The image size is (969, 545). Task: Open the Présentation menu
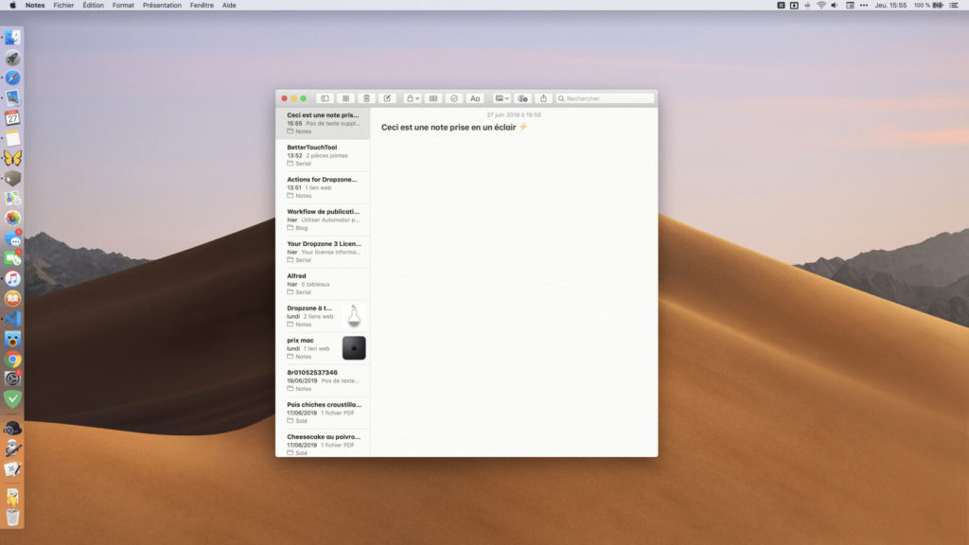[x=162, y=5]
